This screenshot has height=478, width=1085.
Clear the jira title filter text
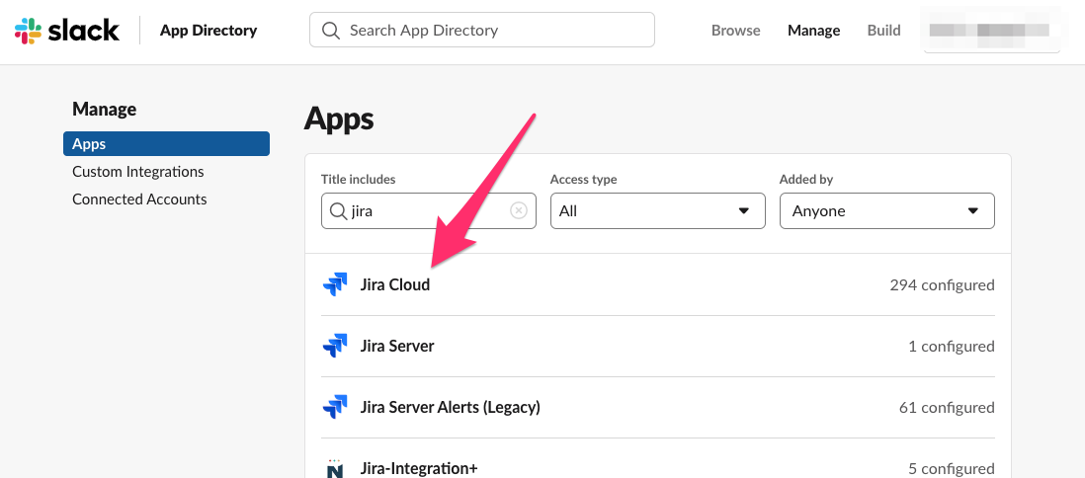518,211
